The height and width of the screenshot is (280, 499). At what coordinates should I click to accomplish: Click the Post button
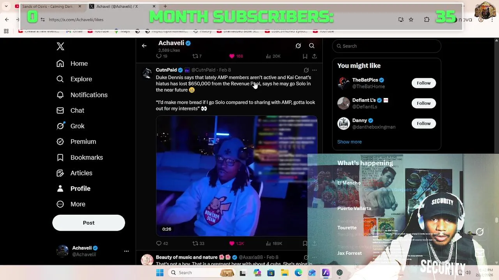(88, 223)
